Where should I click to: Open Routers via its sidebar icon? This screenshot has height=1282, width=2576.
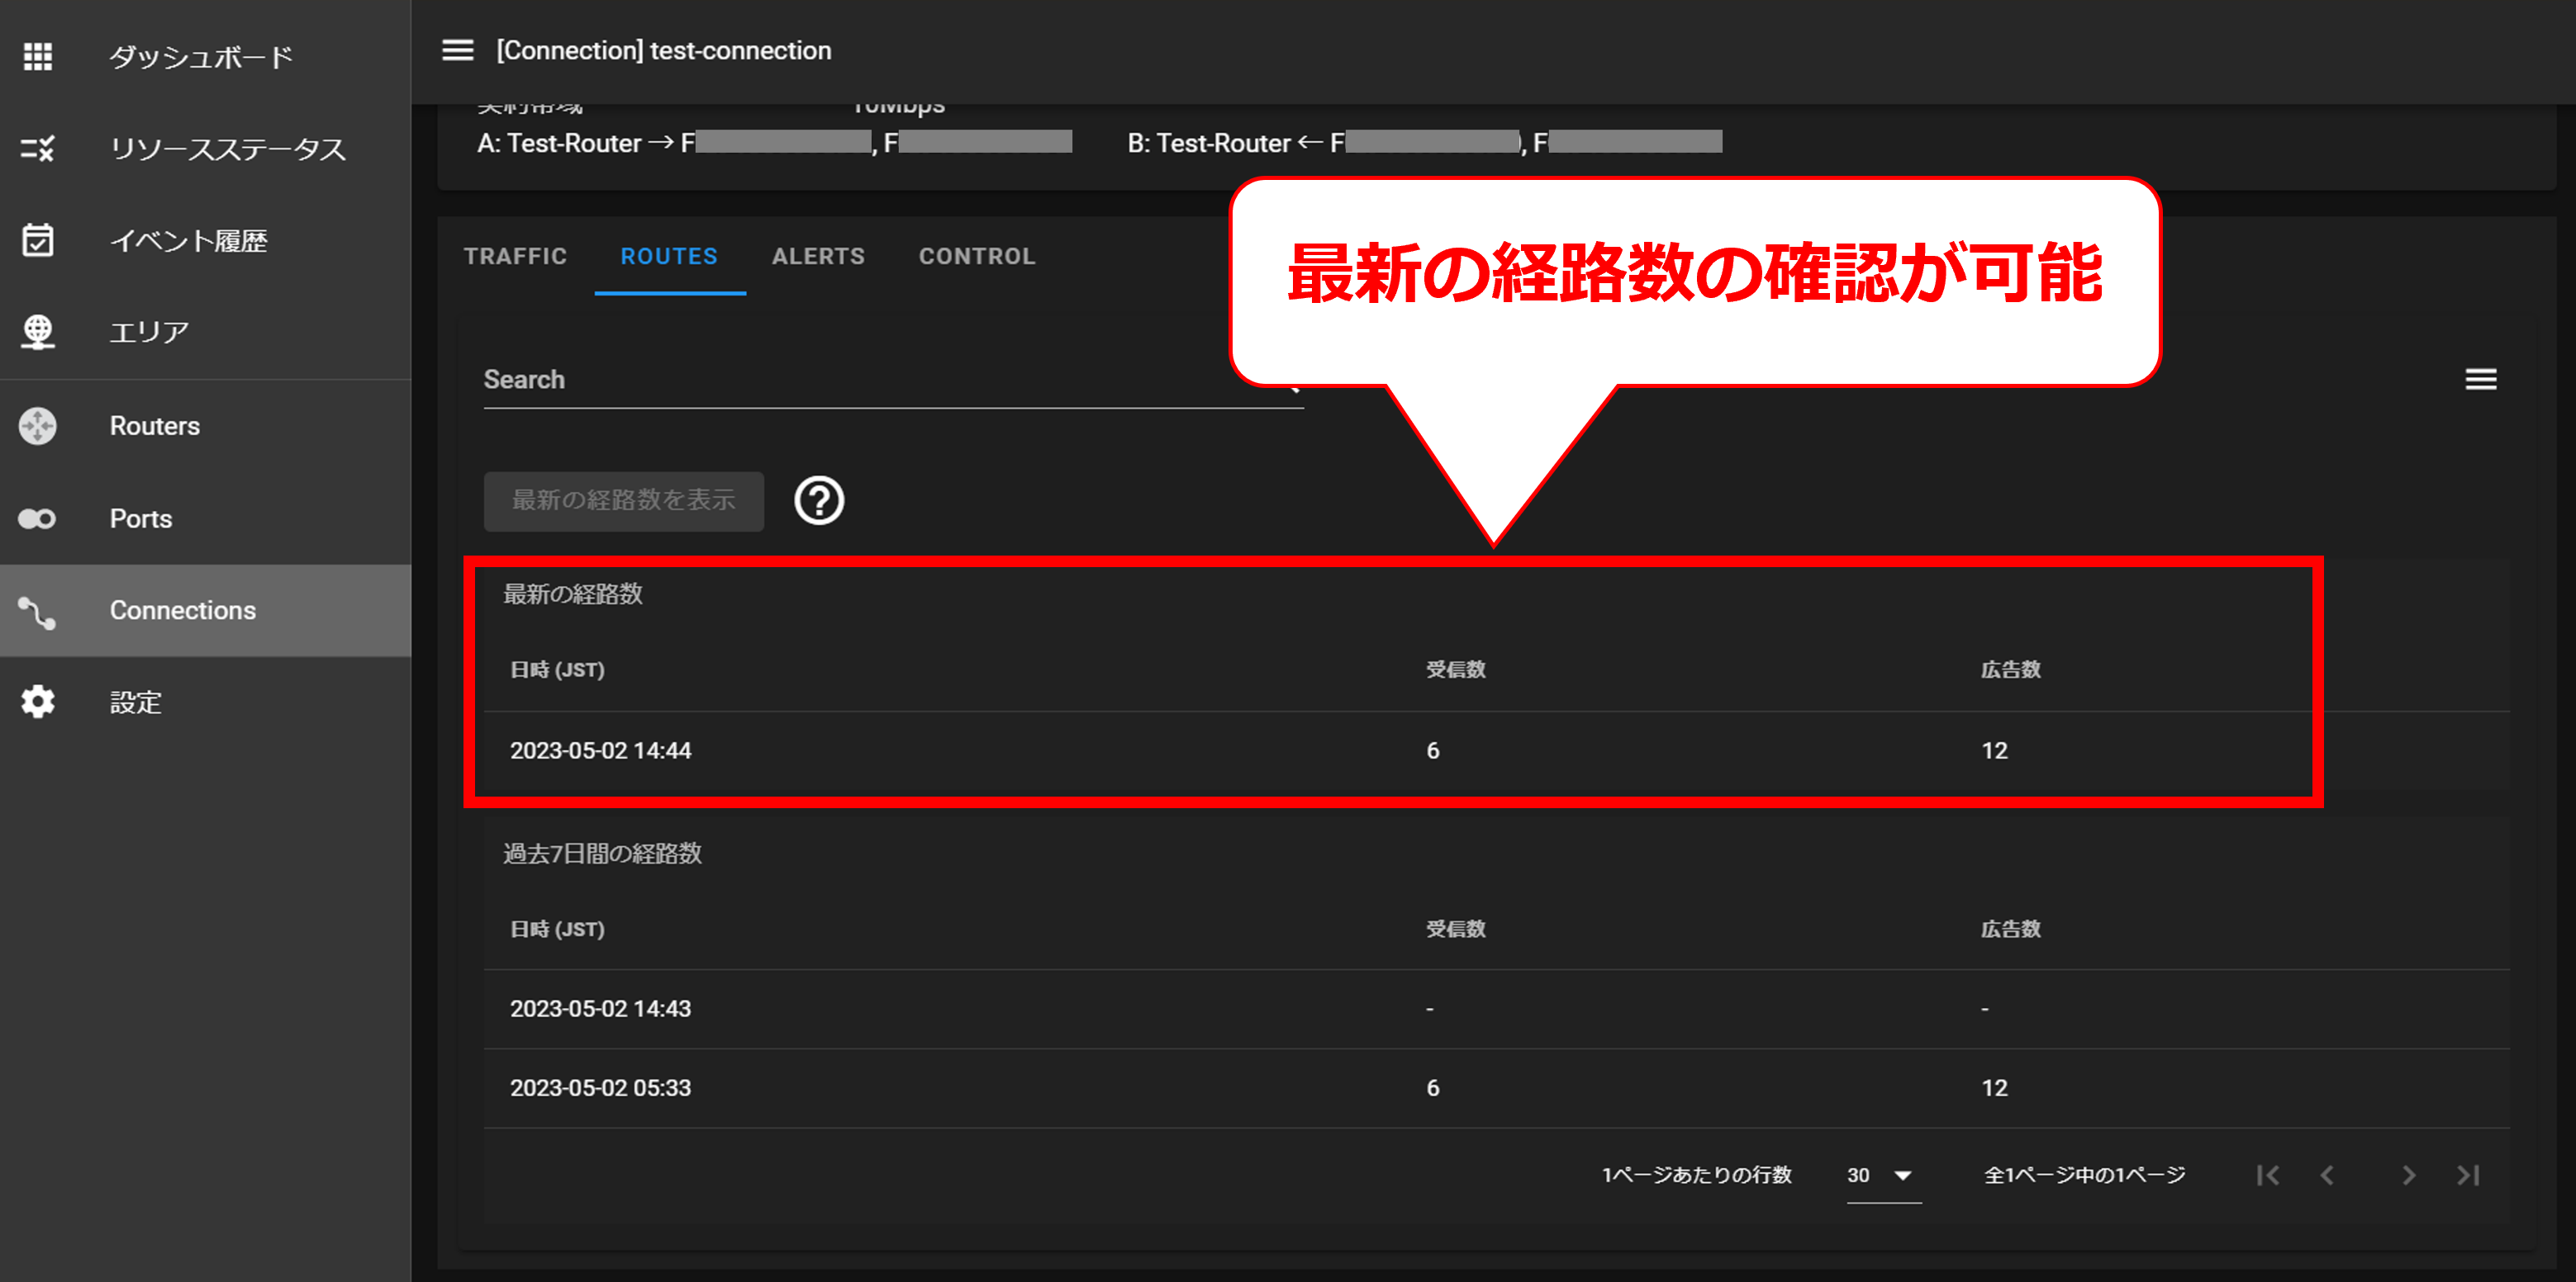(38, 426)
